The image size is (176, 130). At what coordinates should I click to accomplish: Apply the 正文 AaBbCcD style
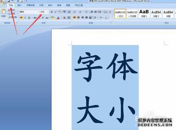[120, 13]
